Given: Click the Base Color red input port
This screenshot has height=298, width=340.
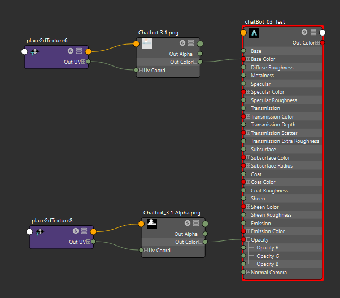Looking at the screenshot, I should click(243, 59).
